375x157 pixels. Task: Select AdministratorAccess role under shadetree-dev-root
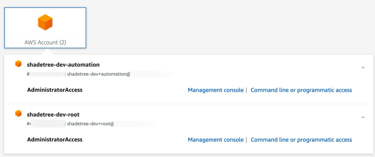point(55,140)
